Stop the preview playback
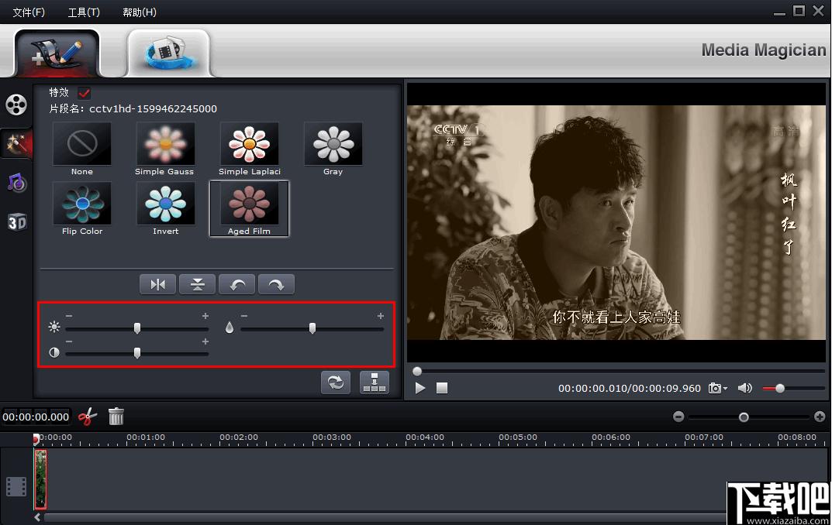This screenshot has height=525, width=832. pyautogui.click(x=442, y=388)
